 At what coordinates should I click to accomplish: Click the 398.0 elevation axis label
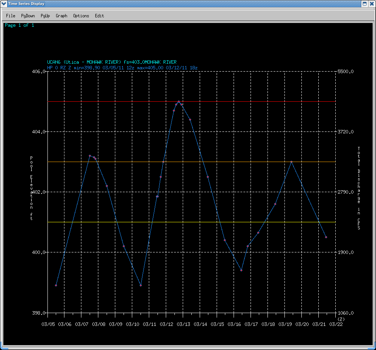[x=38, y=313]
